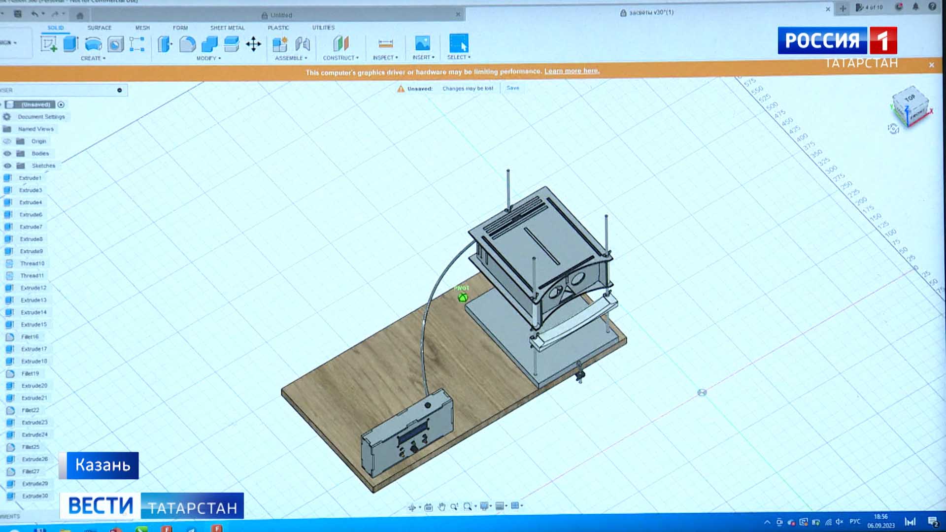This screenshot has width=946, height=532.
Task: Toggle visibility of Bodies folder
Action: (x=7, y=154)
